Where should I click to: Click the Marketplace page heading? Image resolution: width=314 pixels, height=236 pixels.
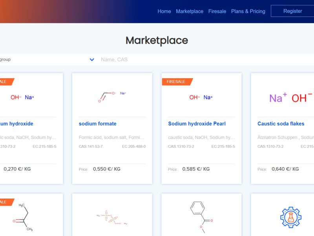click(x=157, y=41)
